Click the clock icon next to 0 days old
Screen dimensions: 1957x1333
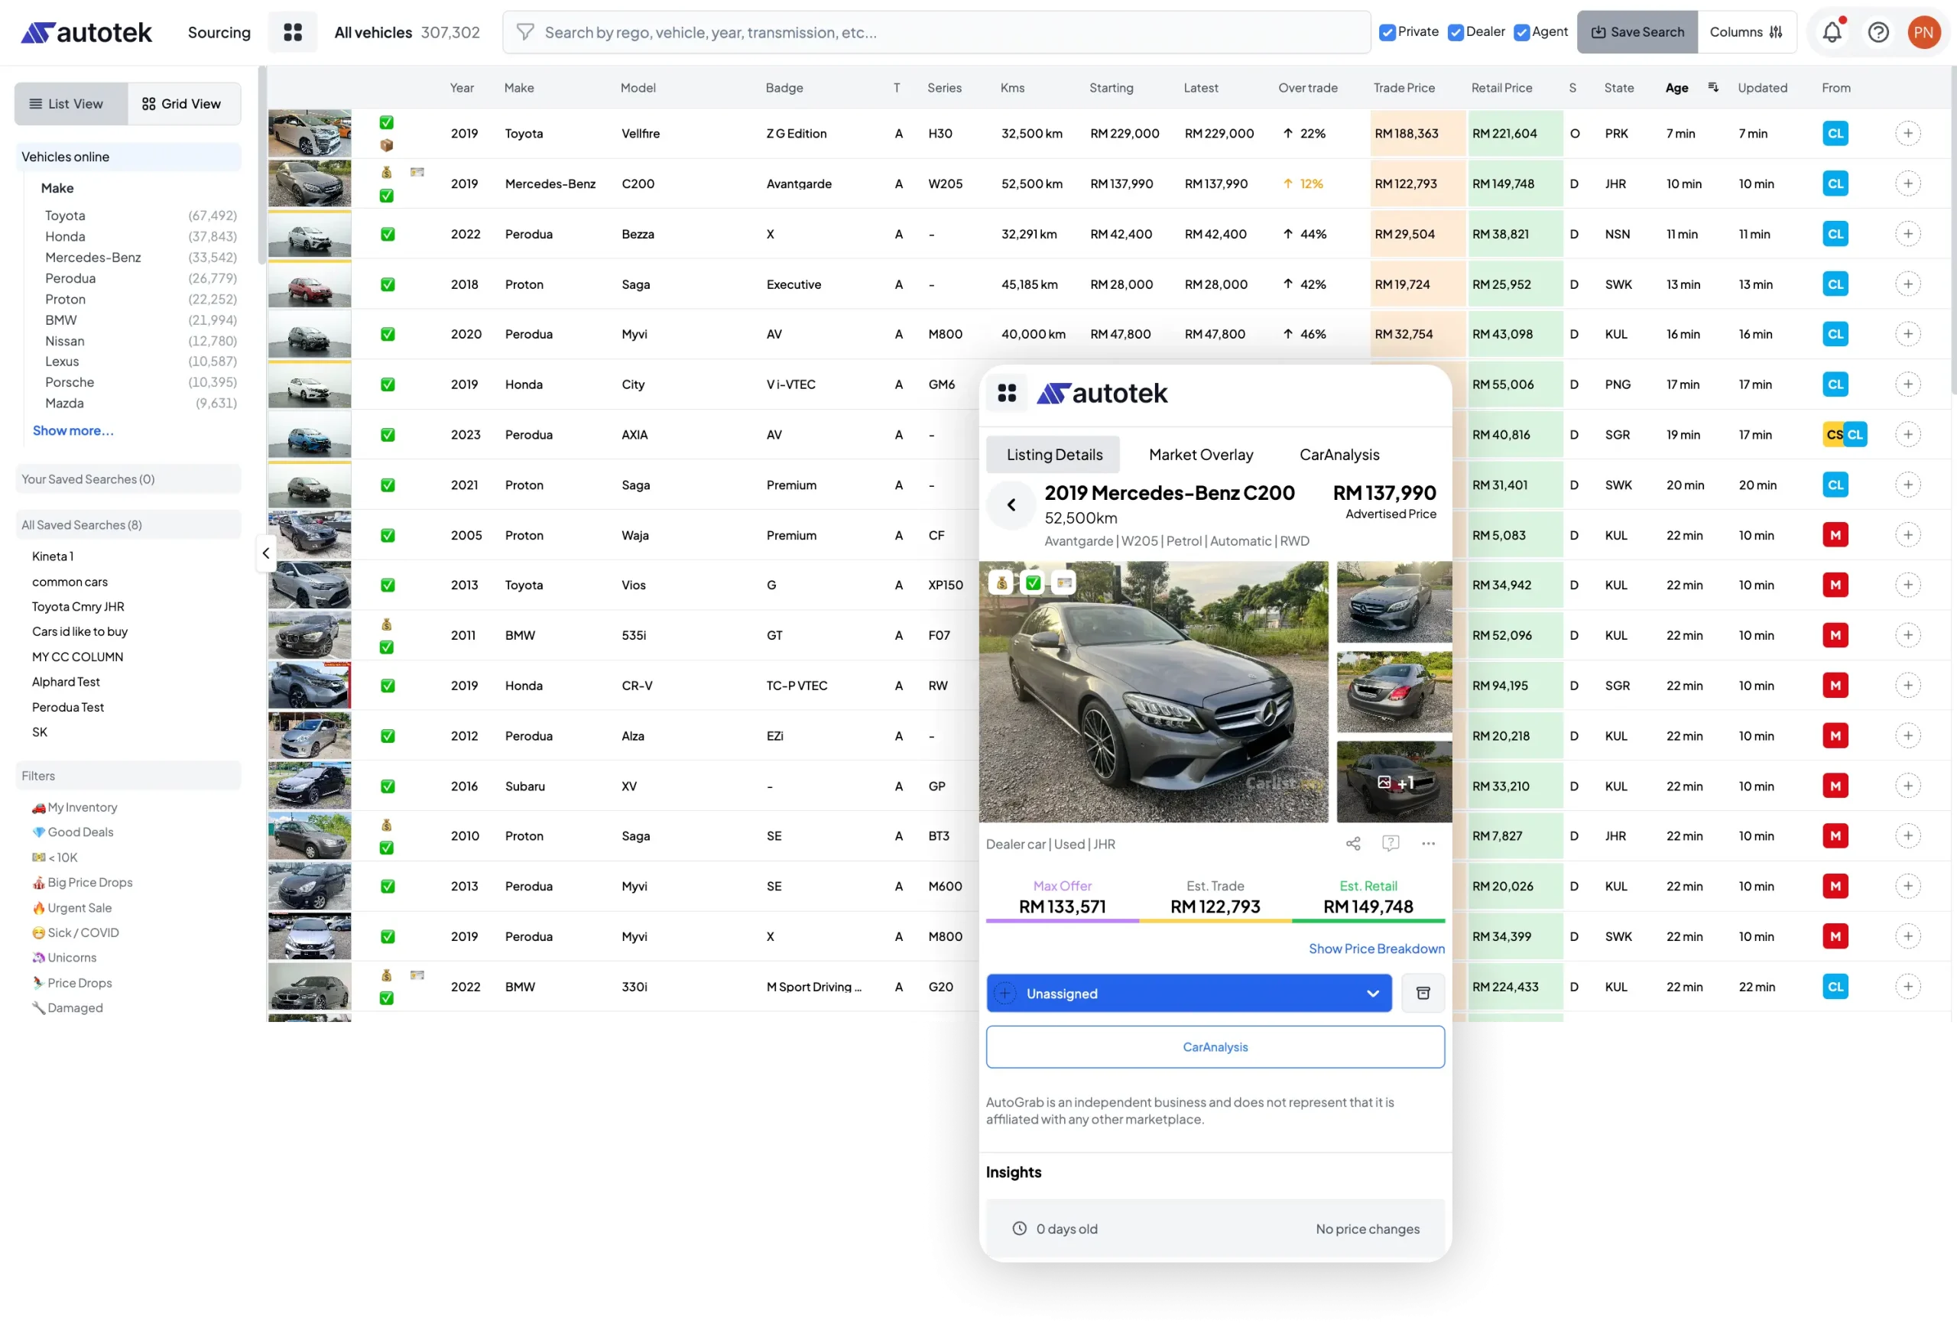1019,1228
